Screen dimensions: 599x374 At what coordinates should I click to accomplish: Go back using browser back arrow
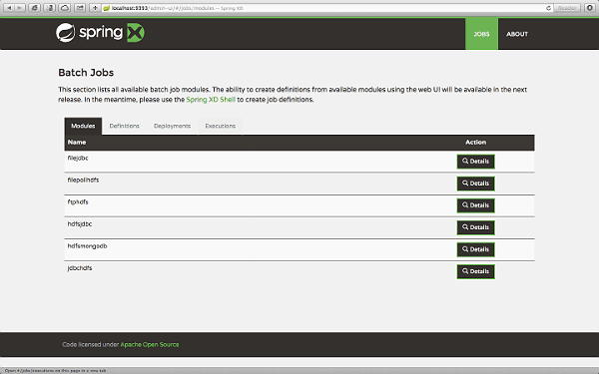(10, 8)
